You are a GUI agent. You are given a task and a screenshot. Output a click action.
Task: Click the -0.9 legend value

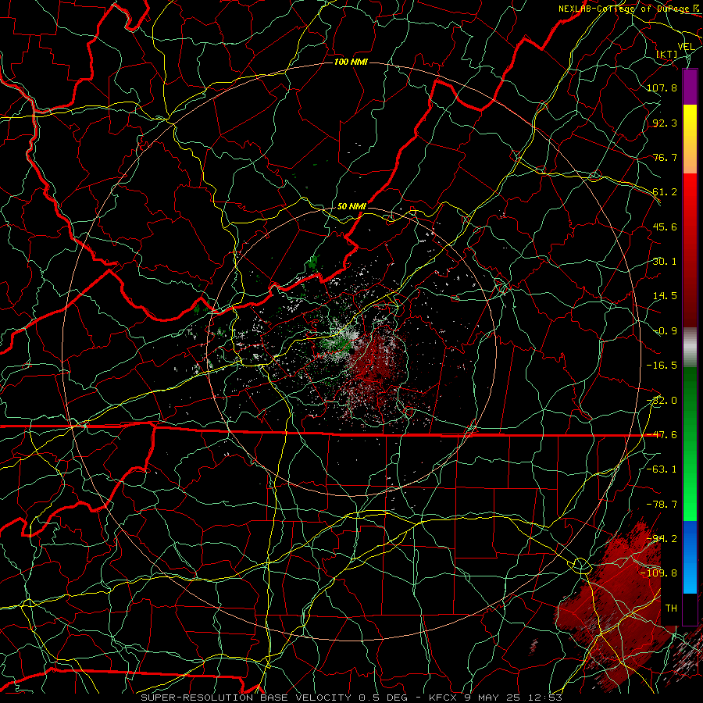click(665, 331)
